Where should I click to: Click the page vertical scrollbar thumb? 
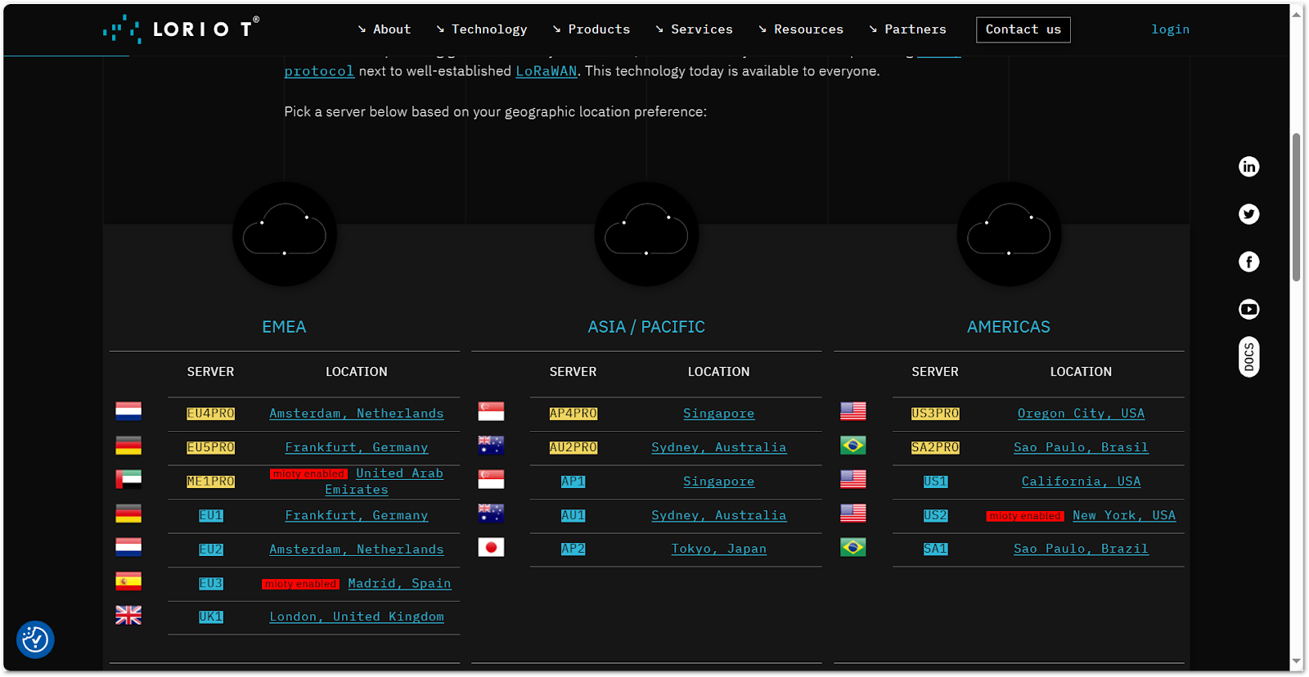click(1297, 207)
